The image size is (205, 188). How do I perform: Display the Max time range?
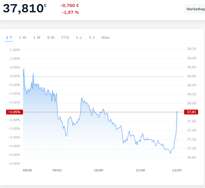click(106, 38)
